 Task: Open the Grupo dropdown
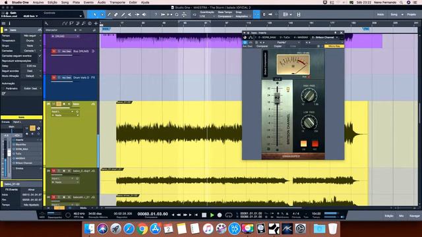(32, 45)
